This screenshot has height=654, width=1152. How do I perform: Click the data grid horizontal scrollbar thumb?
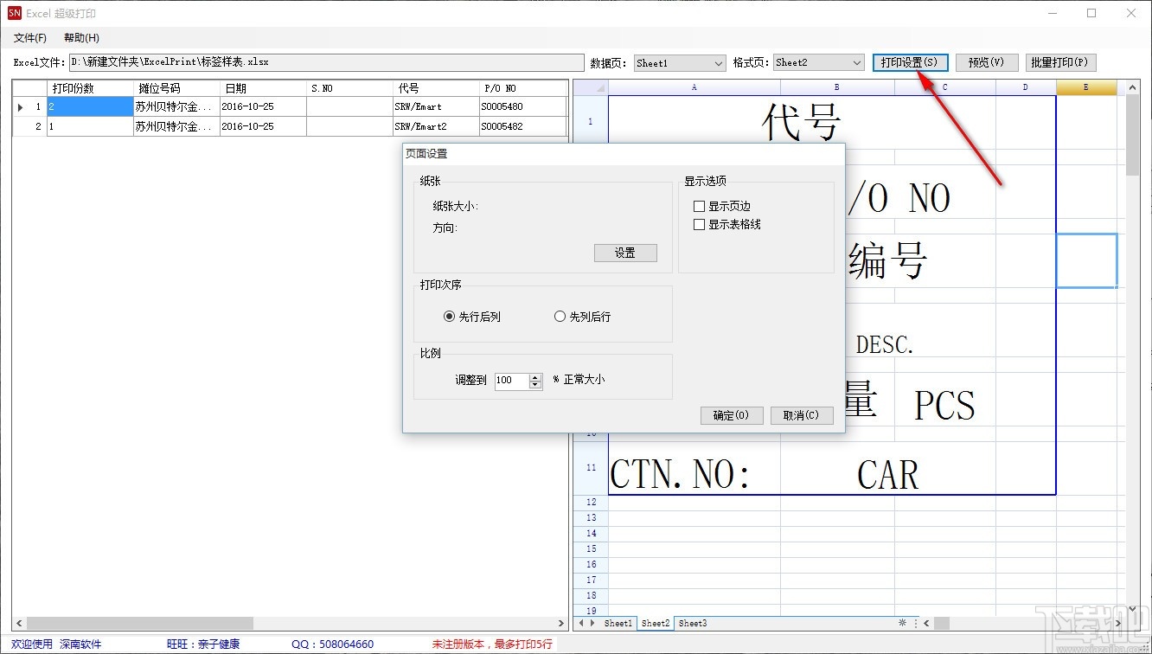pyautogui.click(x=139, y=624)
